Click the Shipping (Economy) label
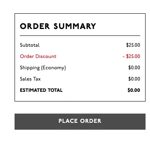This screenshot has height=145, width=150. [x=43, y=68]
